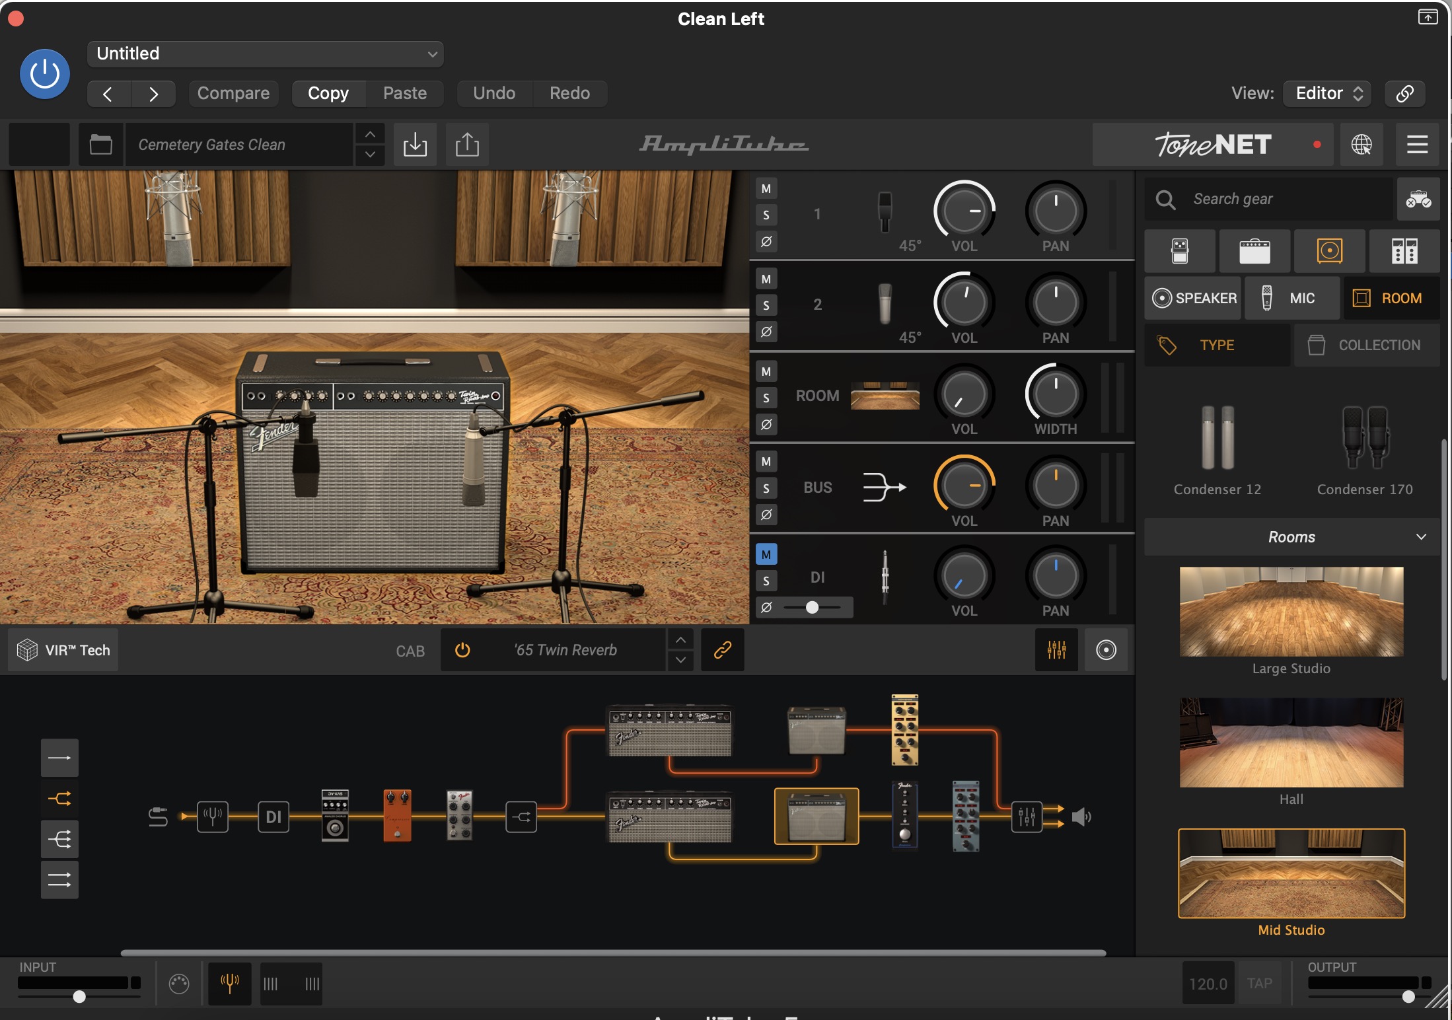Collapse the Rooms section
The height and width of the screenshot is (1020, 1452).
pos(1292,537)
